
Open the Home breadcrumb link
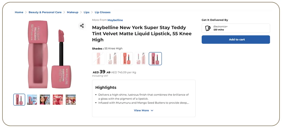click(19, 12)
